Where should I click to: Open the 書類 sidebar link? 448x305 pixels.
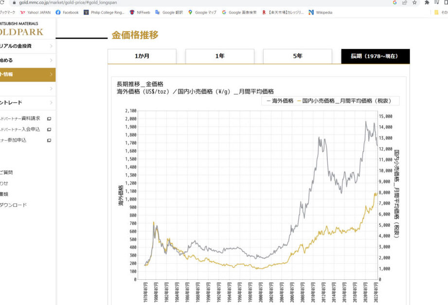[4, 194]
